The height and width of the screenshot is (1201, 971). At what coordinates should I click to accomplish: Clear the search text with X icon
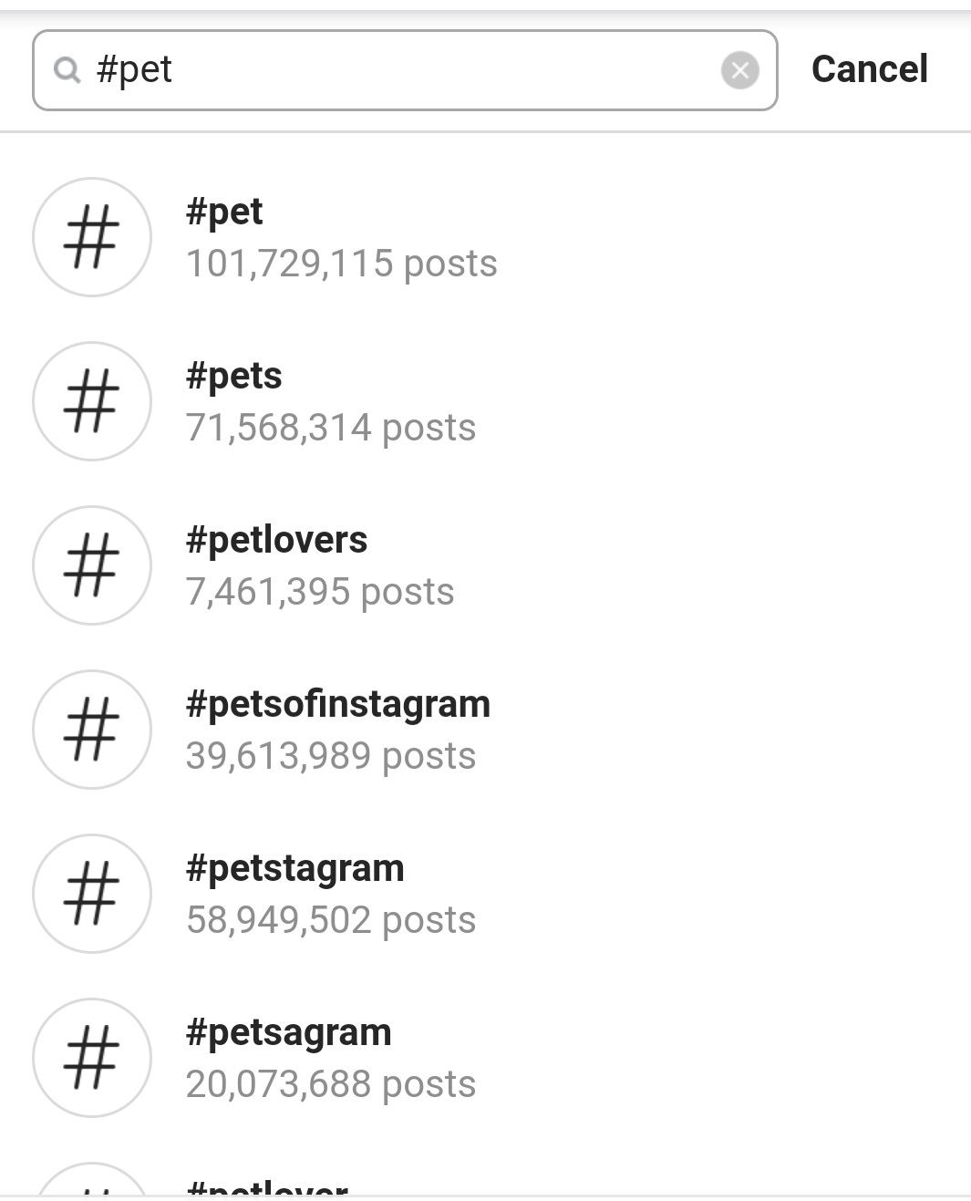739,70
